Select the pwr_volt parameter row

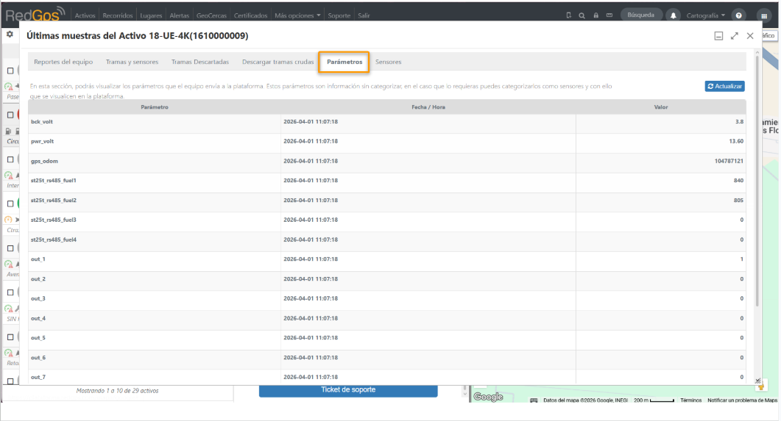pos(387,142)
